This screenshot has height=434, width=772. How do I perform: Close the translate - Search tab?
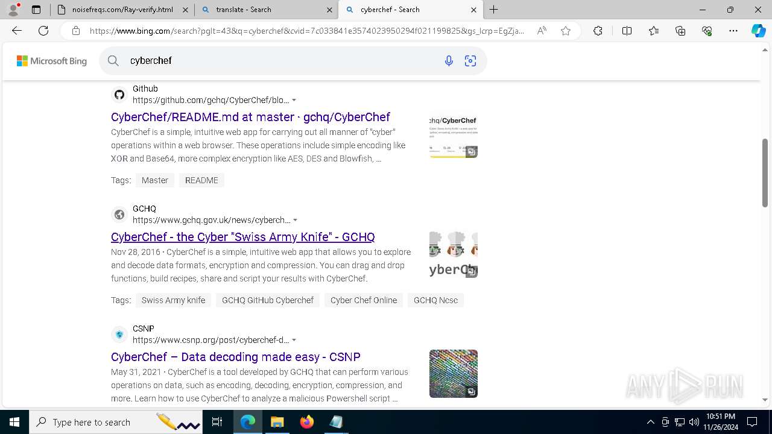coord(329,10)
